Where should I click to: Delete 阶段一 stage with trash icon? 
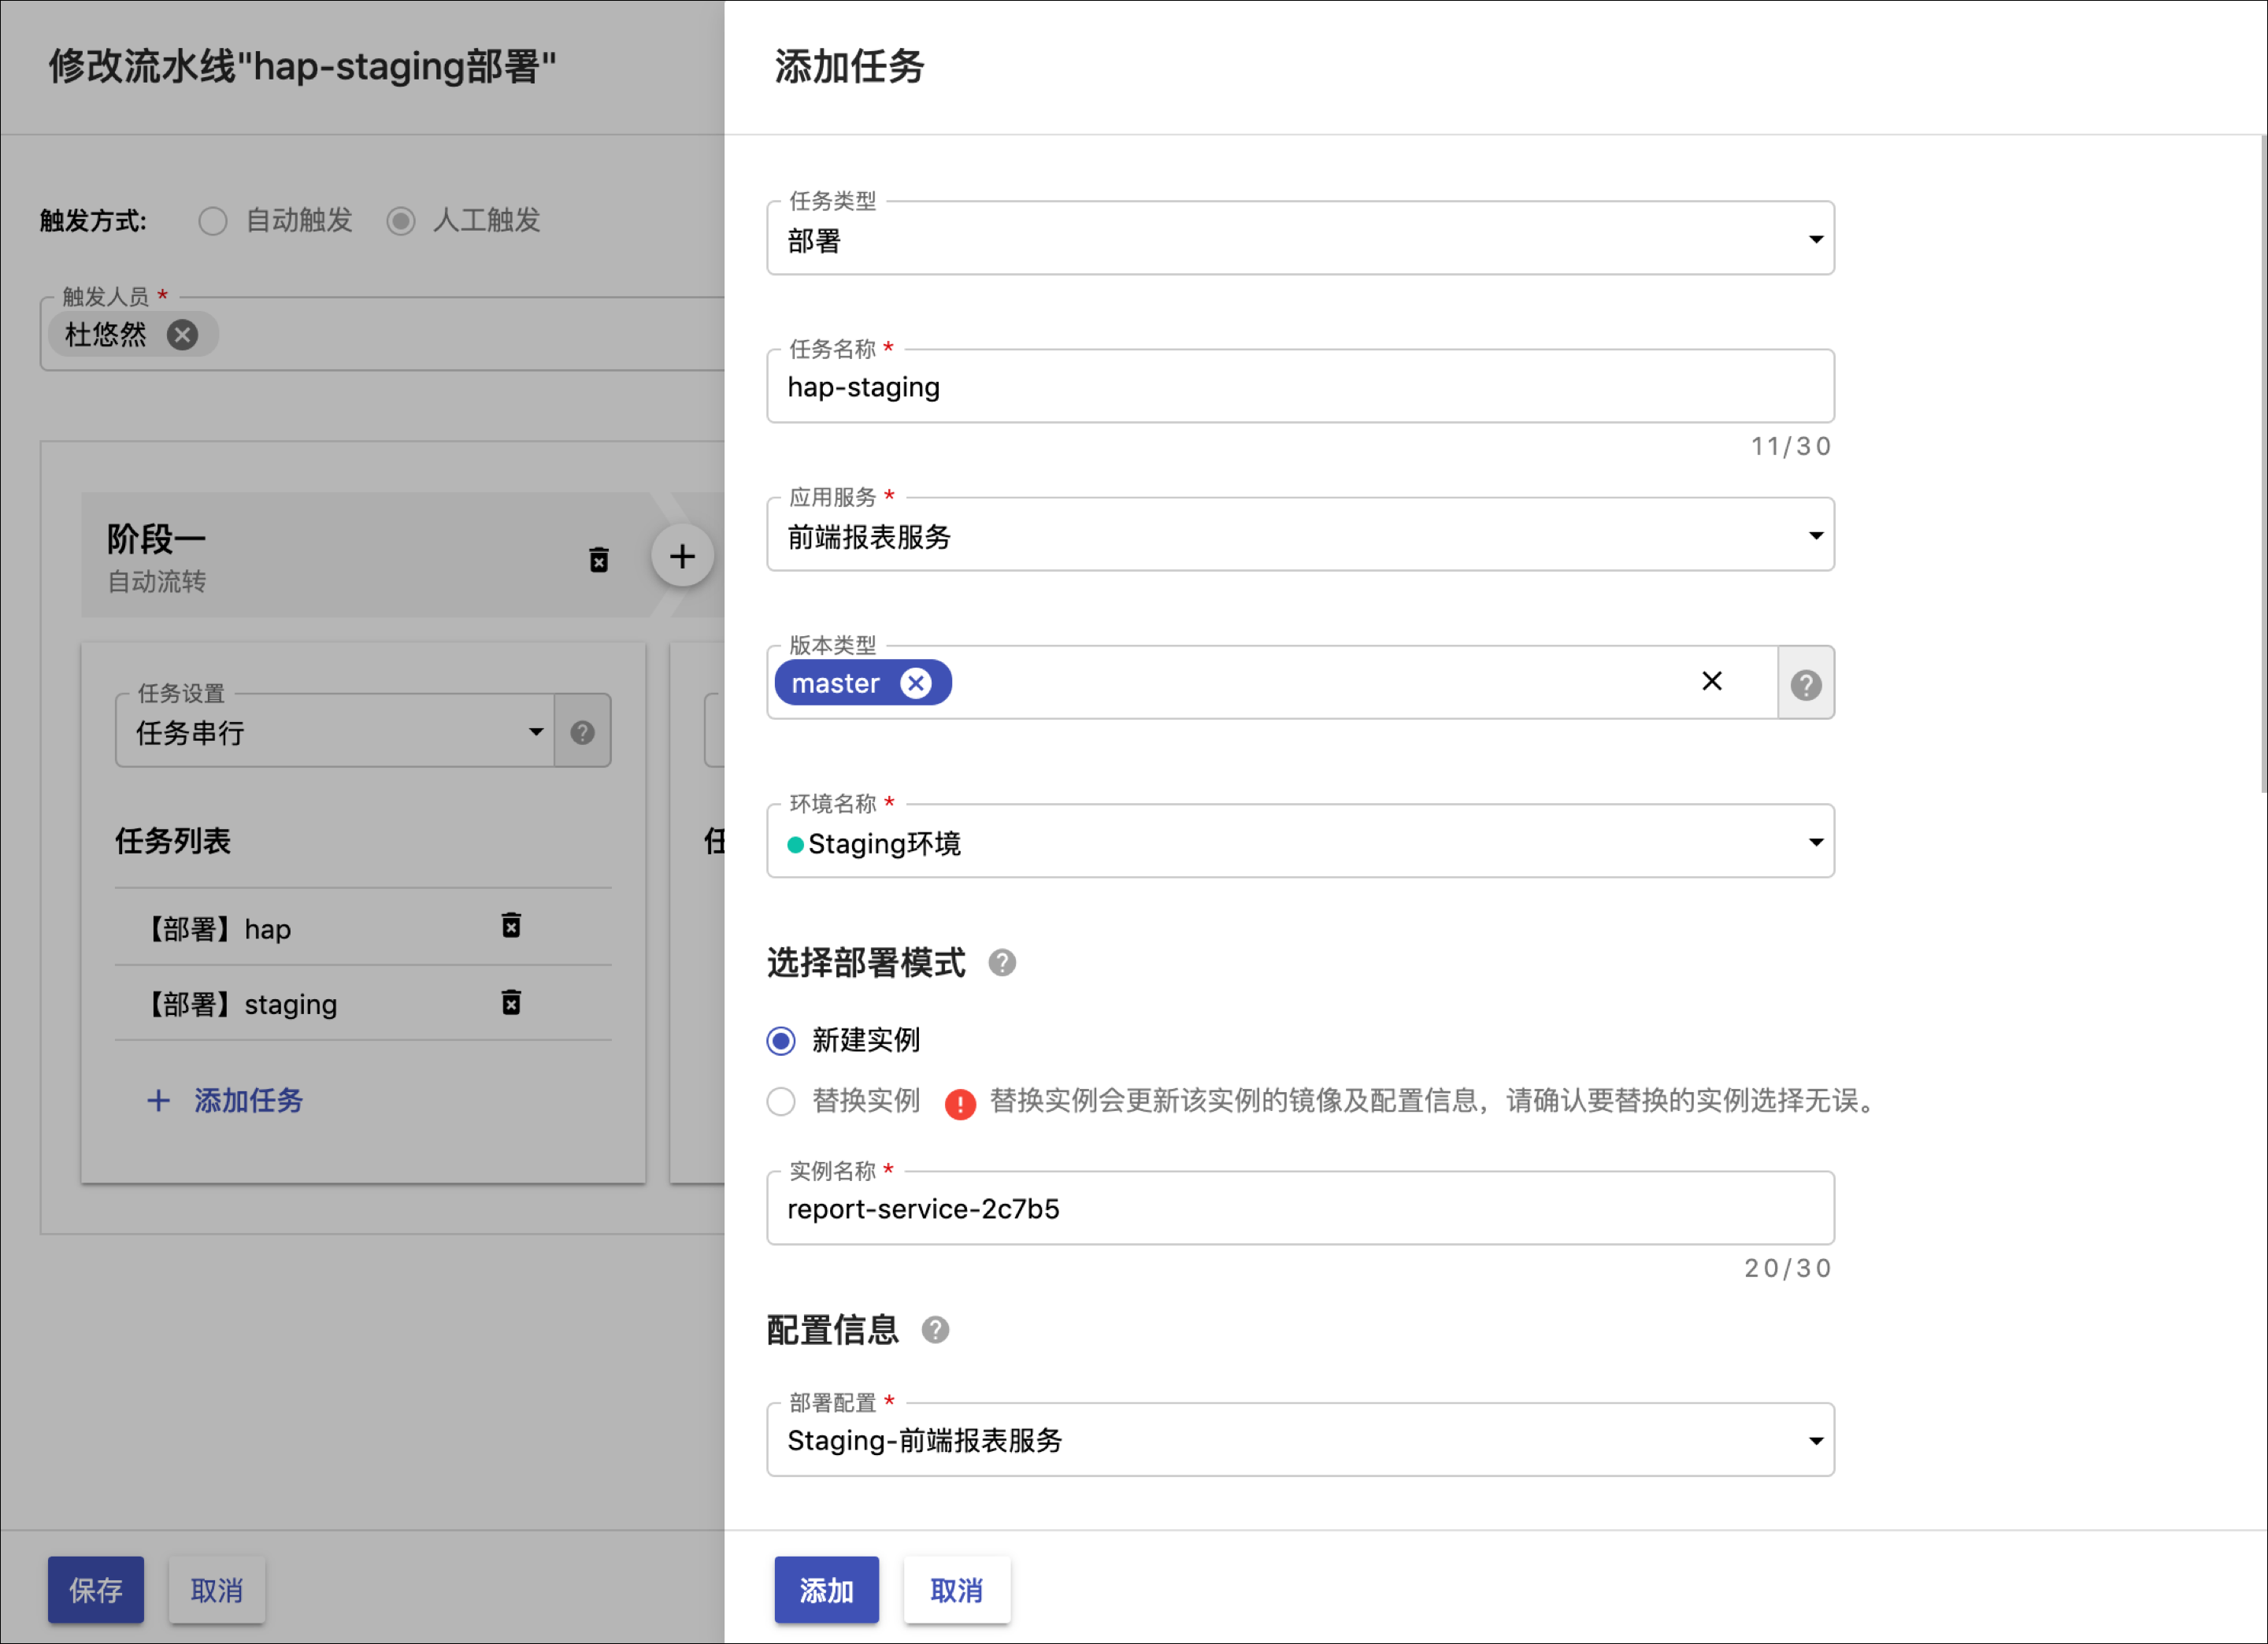click(x=598, y=559)
